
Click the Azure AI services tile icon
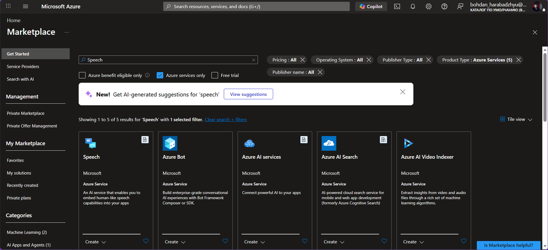pyautogui.click(x=249, y=143)
